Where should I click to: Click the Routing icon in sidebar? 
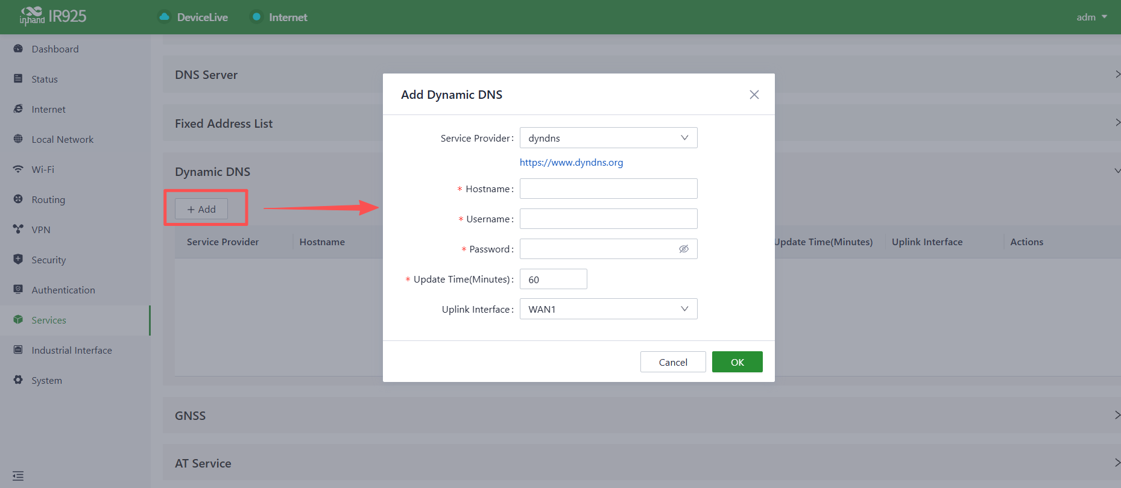[18, 199]
